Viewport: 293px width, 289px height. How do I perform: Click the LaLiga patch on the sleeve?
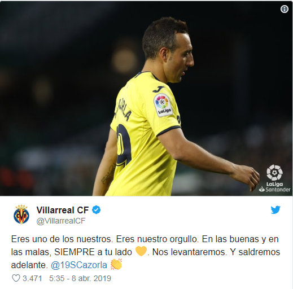(163, 105)
